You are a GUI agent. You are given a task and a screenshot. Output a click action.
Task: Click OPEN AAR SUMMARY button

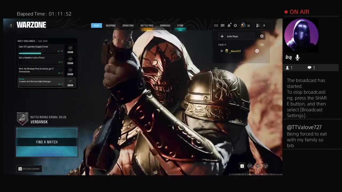pyautogui.click(x=29, y=169)
